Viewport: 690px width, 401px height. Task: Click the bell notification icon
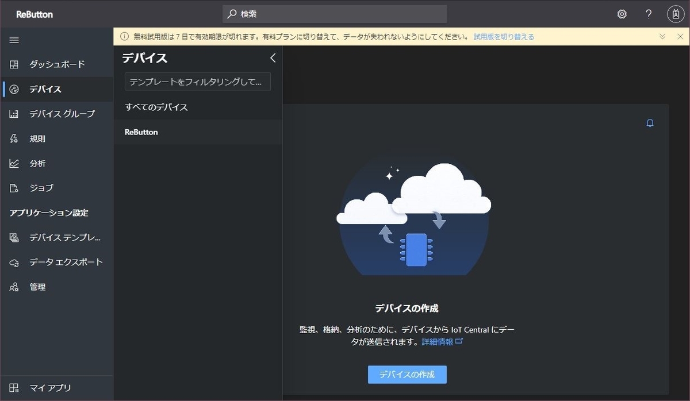coord(650,123)
